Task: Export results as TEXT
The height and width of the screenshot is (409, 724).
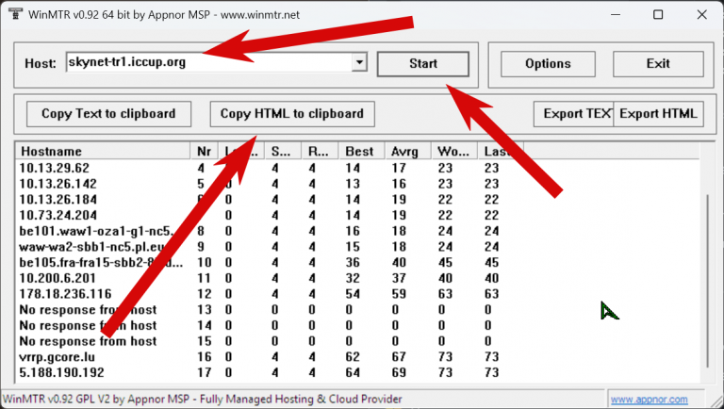Action: (573, 114)
